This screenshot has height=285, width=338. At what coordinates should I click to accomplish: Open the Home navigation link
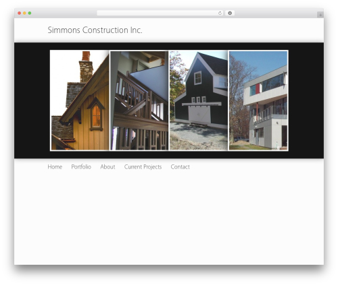55,167
